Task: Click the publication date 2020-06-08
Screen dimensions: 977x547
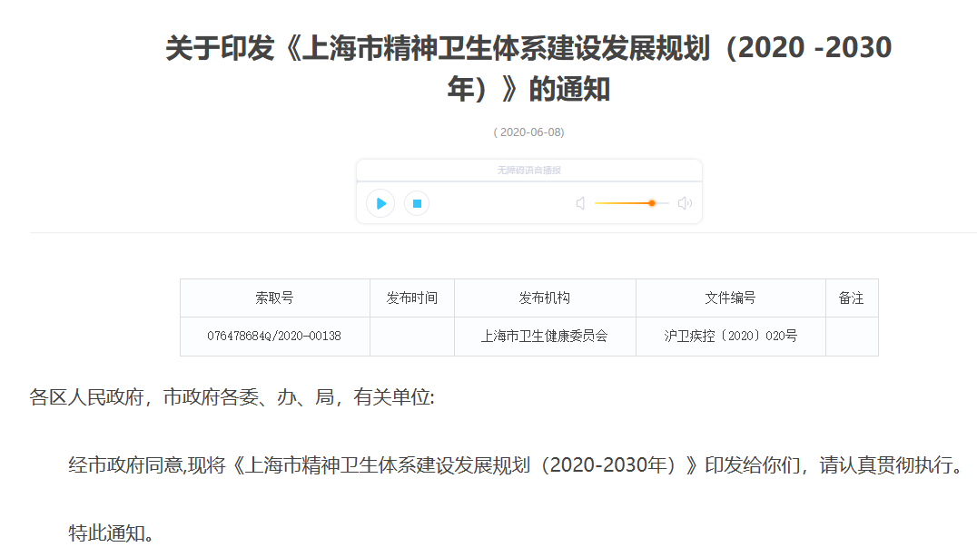Action: click(529, 132)
